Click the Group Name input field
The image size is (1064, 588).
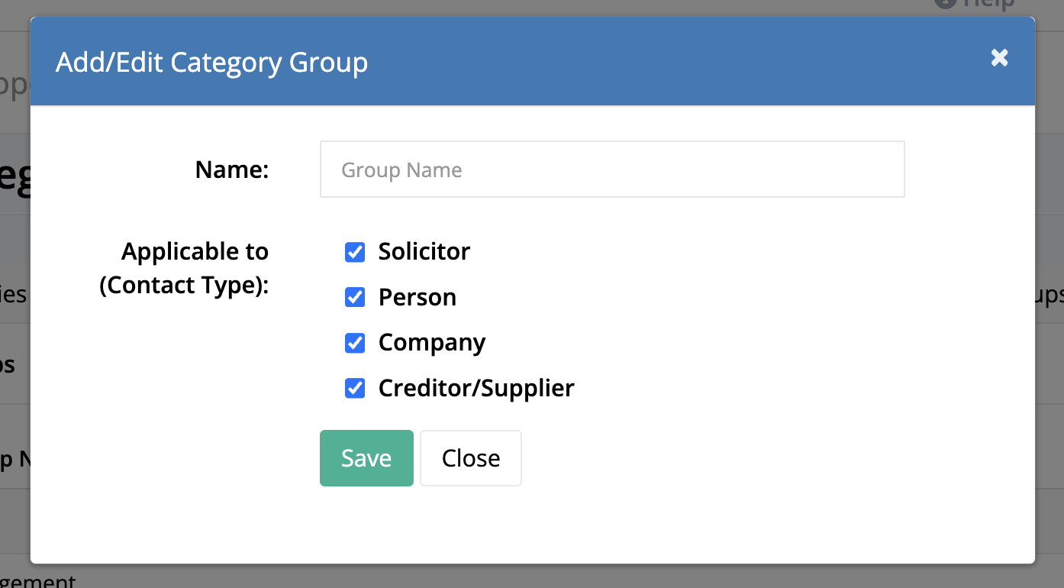point(612,169)
